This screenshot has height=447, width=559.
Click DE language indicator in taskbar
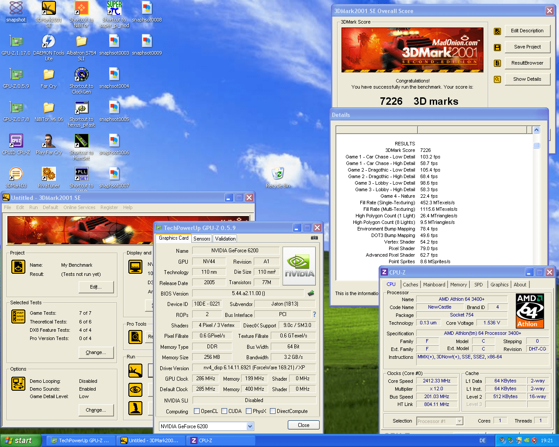click(483, 440)
